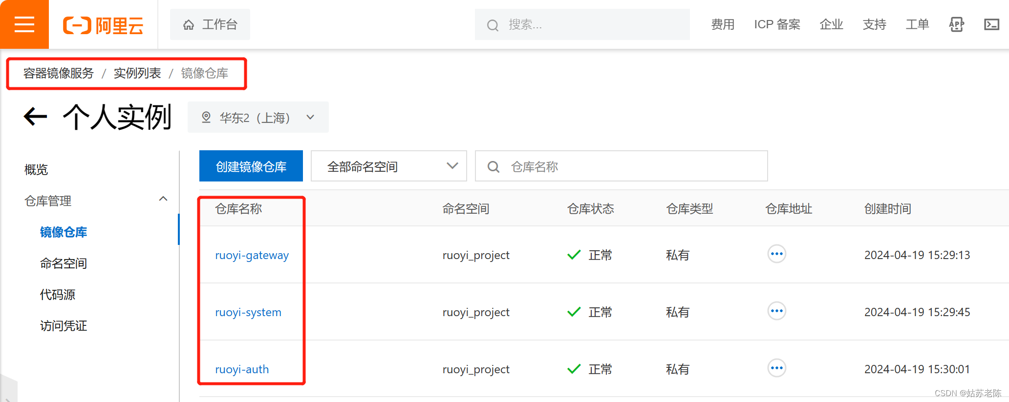This screenshot has width=1009, height=402.
Task: Open the ruoyi-system repository
Action: click(x=248, y=312)
